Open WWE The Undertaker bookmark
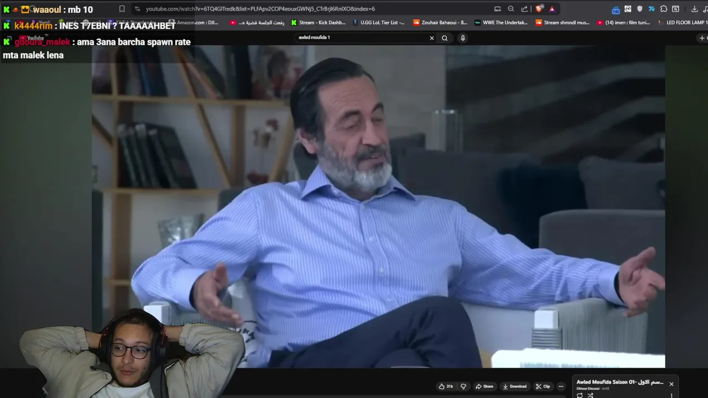 point(501,23)
